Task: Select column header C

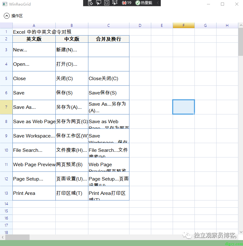Action: (x=109, y=26)
